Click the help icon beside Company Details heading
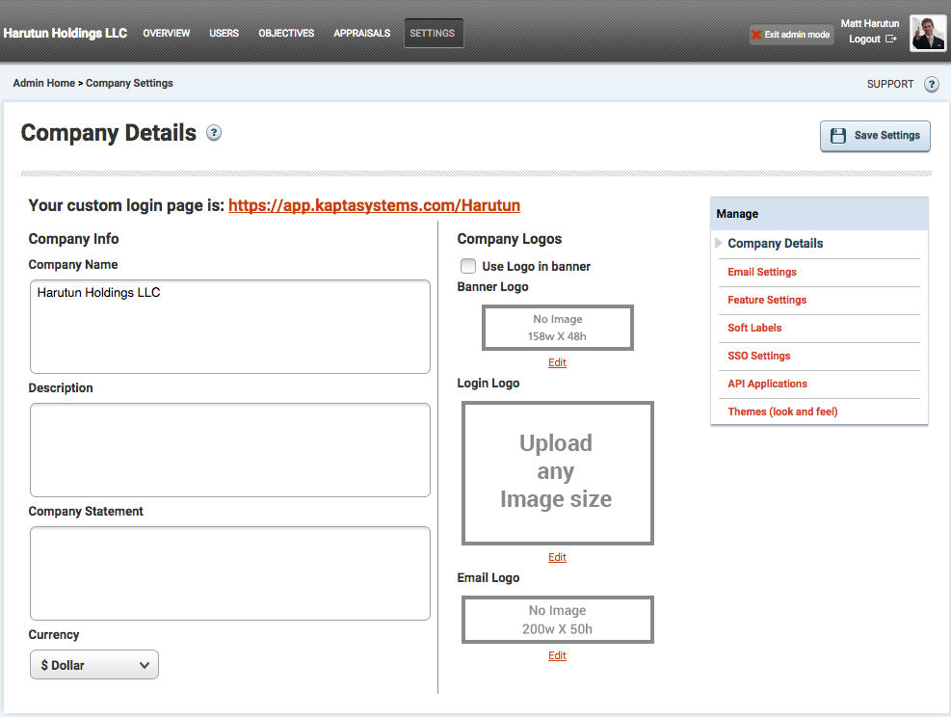Image resolution: width=951 pixels, height=717 pixels. 214,133
